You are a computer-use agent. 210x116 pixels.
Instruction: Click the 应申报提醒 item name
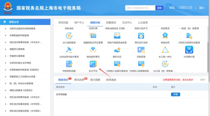pyautogui.click(x=61, y=94)
